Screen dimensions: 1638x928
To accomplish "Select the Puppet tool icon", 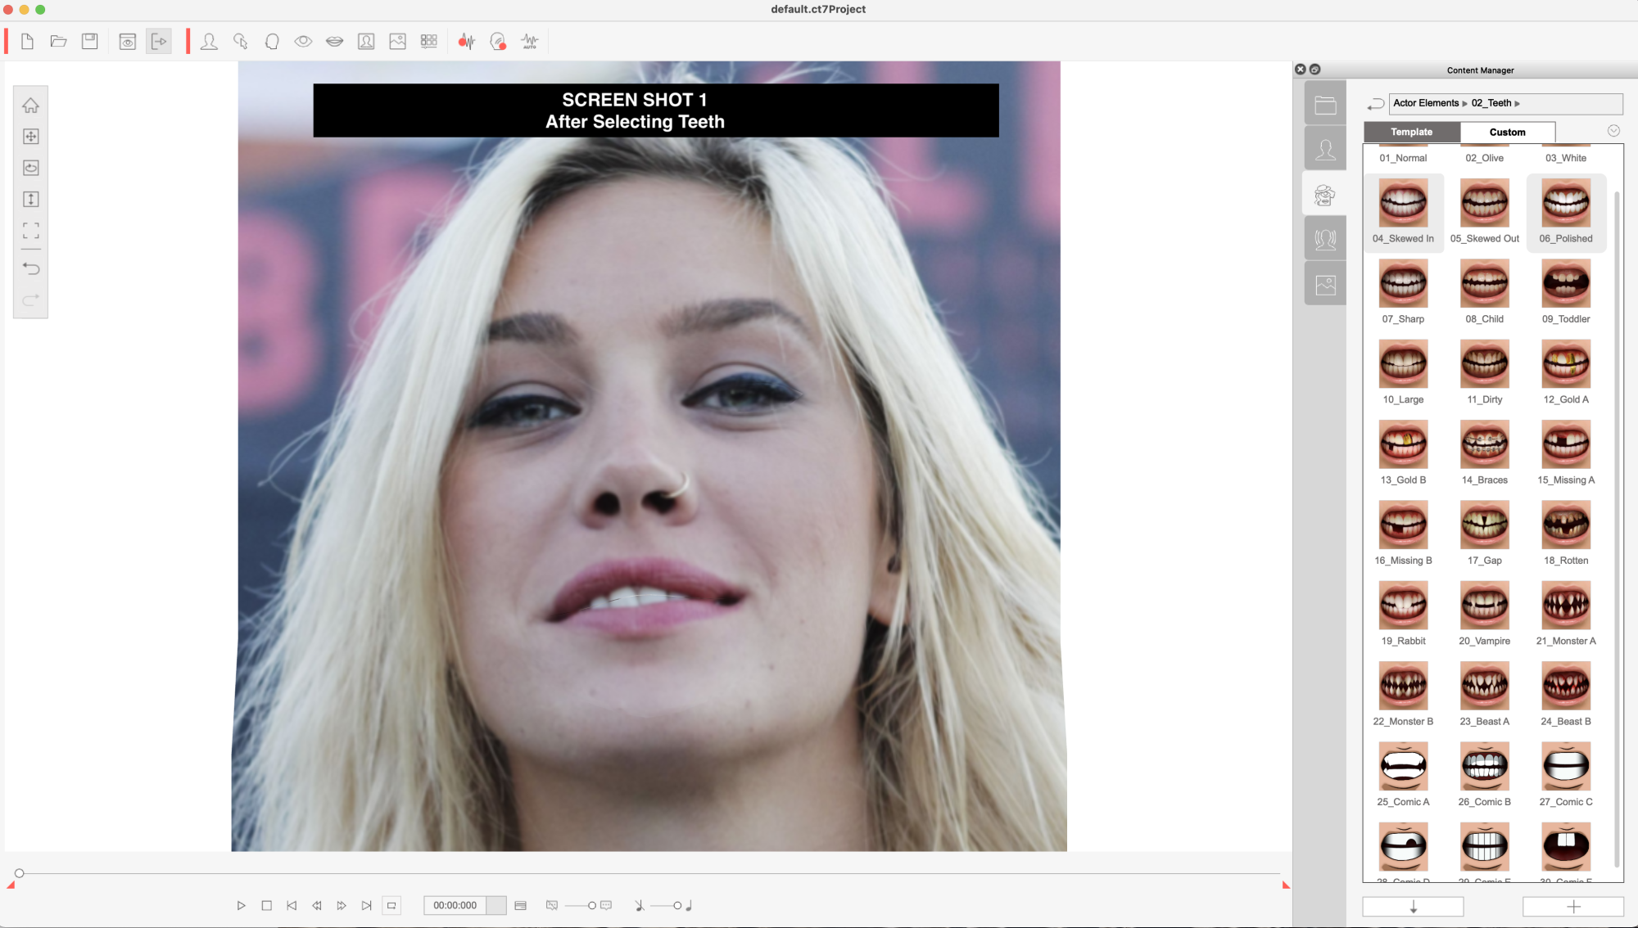I will click(241, 42).
